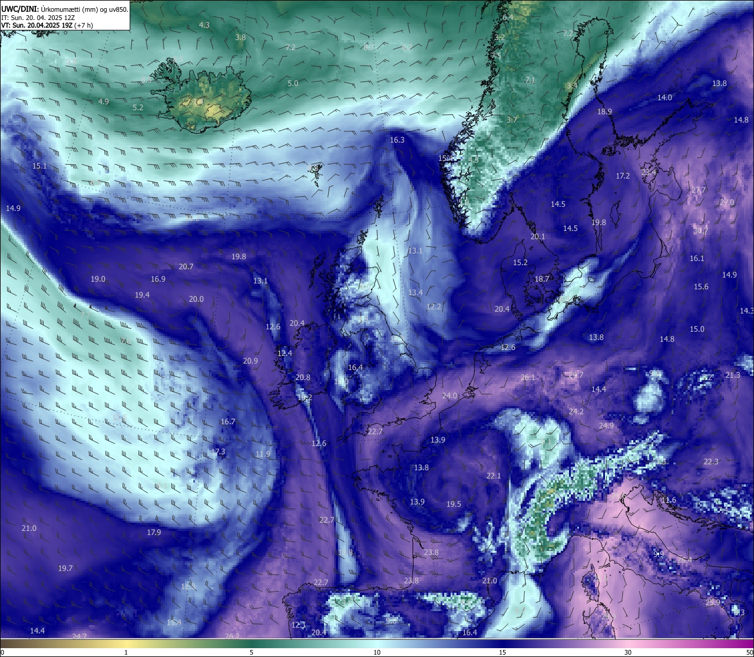Viewport: 754px width, 657px height.
Task: Click the 24.7 value at the bottom left
Action: (x=80, y=636)
